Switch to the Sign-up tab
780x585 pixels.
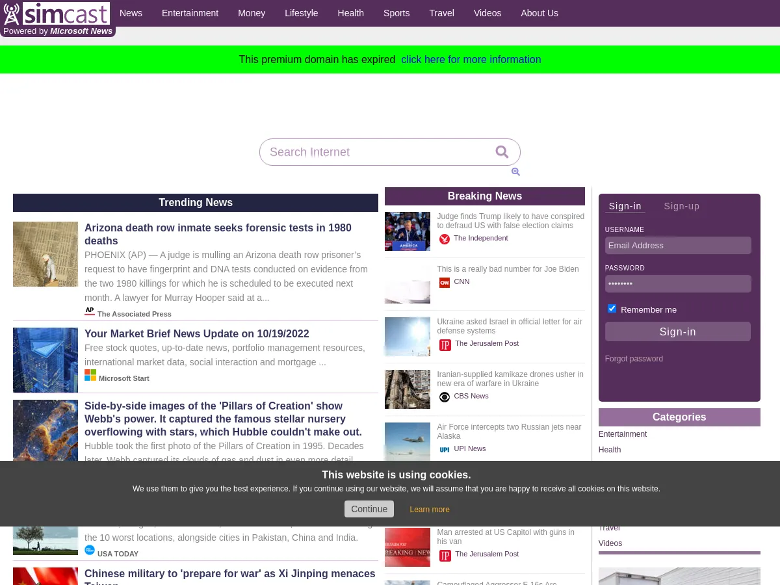681,206
